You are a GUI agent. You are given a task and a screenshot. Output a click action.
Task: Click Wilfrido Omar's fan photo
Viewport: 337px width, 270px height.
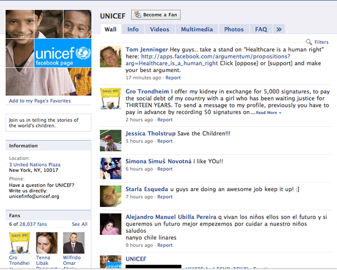click(74, 243)
